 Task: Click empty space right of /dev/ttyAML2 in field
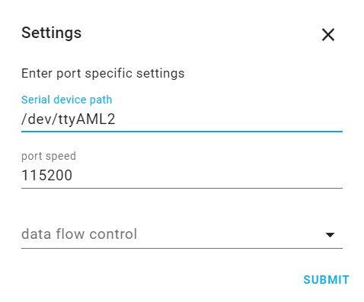[x=228, y=119]
